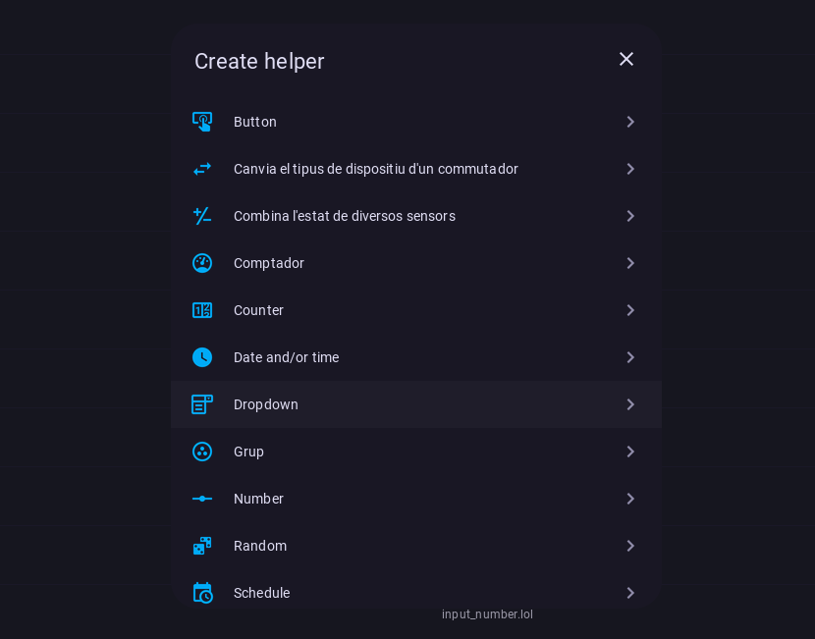The height and width of the screenshot is (639, 815).
Task: Click the swap arrows icon for commutador
Action: tap(202, 169)
